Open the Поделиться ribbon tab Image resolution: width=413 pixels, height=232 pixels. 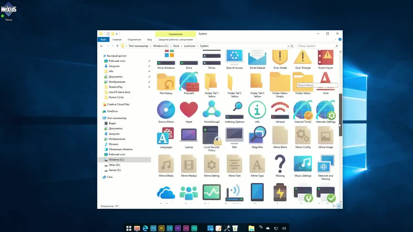(x=134, y=39)
